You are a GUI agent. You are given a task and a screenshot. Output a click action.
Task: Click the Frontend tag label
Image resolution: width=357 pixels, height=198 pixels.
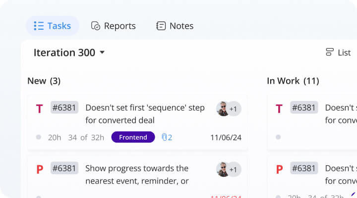(x=133, y=137)
